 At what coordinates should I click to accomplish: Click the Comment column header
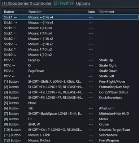(x=107, y=12)
